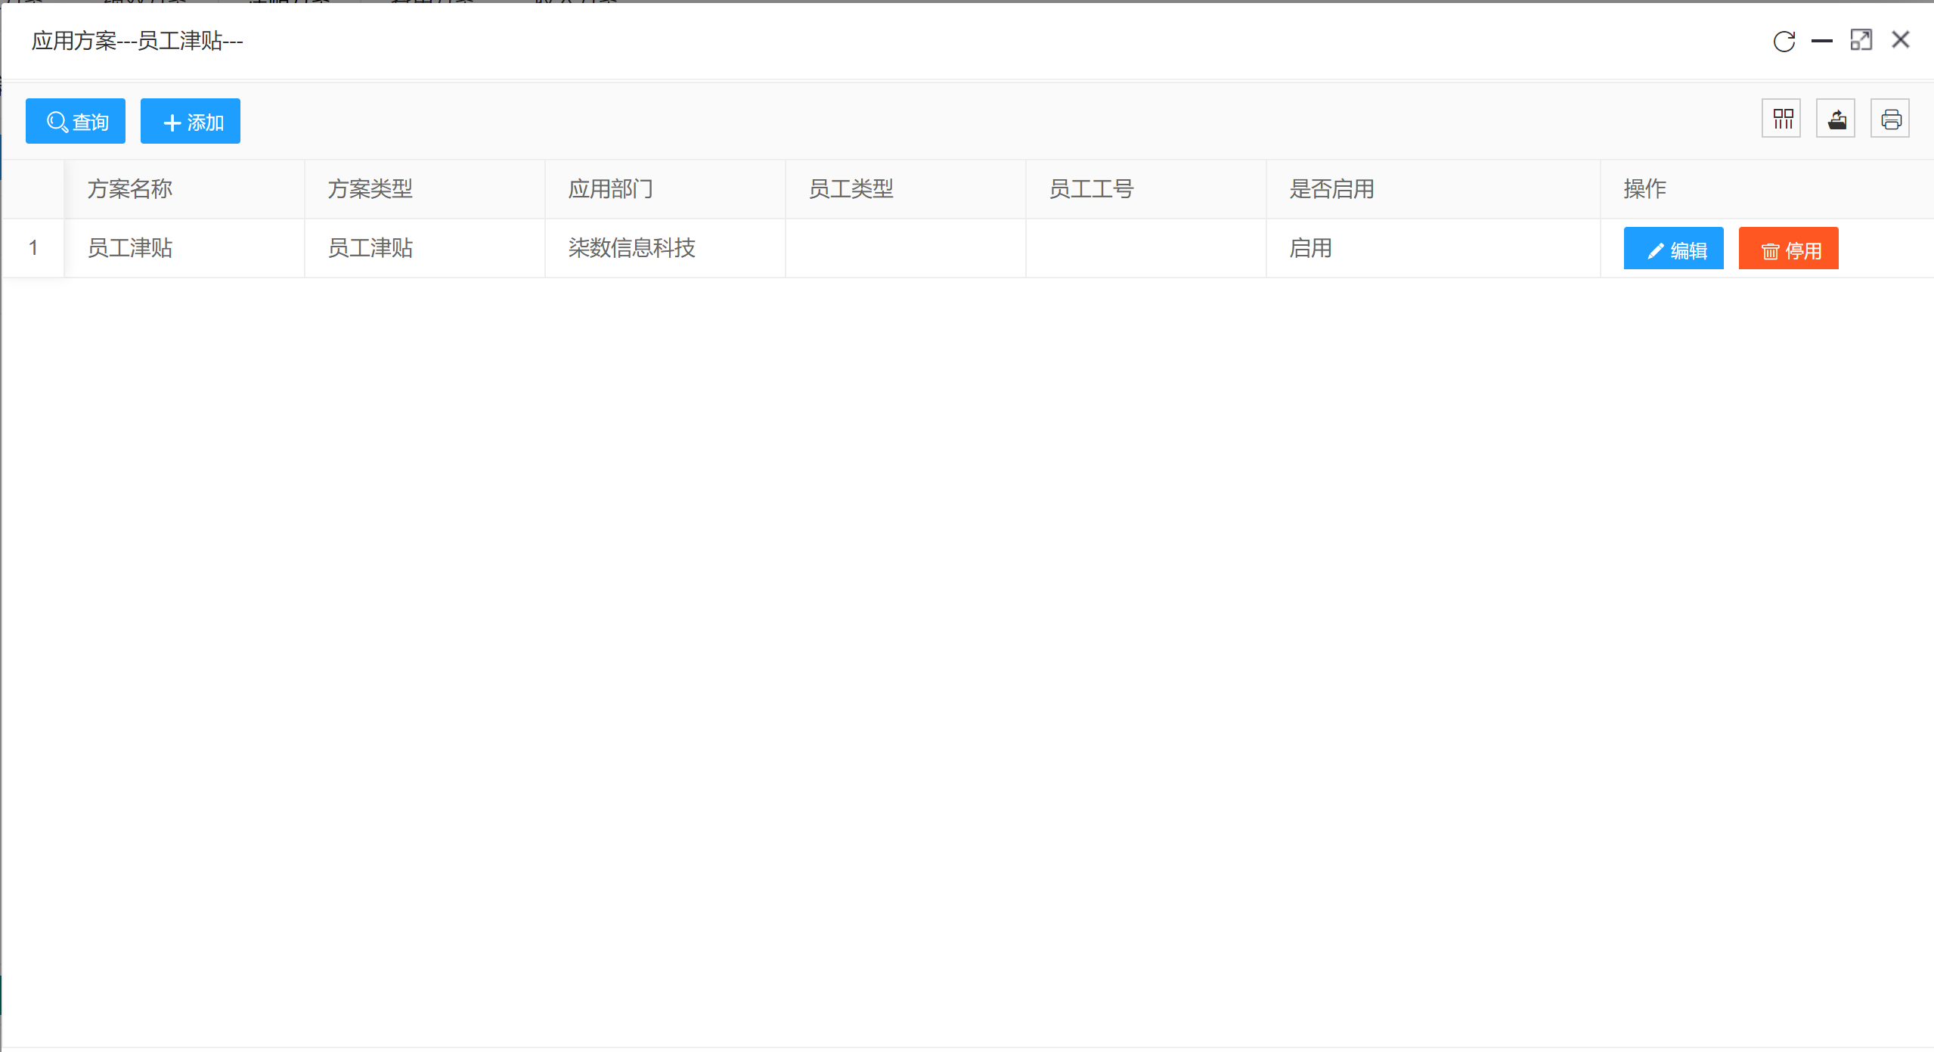Click the 员工类型 column header
Viewport: 1934px width, 1052px height.
point(851,189)
